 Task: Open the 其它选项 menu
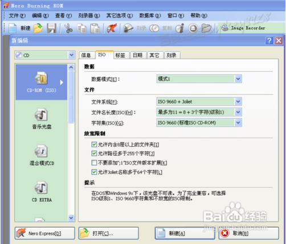(120, 15)
